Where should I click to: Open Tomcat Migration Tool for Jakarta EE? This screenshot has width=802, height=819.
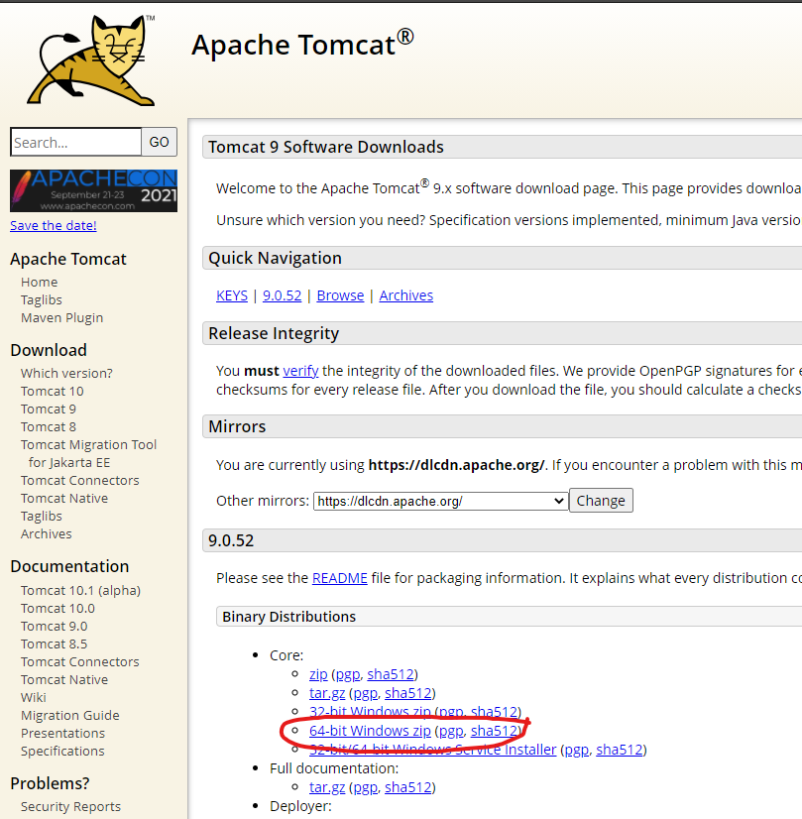[x=89, y=453]
